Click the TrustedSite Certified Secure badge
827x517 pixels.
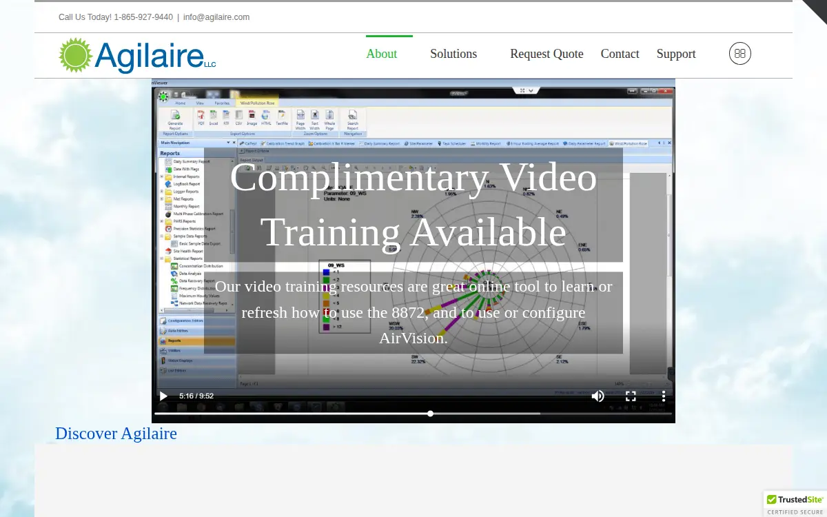[x=795, y=504]
